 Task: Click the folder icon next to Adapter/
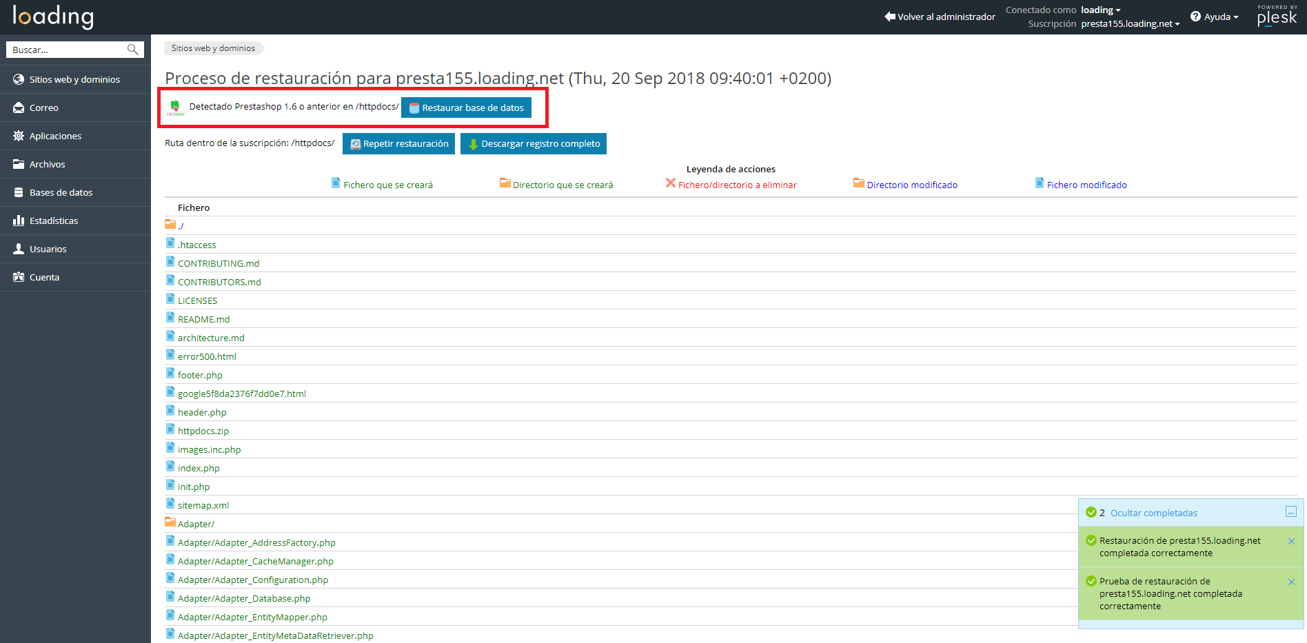170,522
